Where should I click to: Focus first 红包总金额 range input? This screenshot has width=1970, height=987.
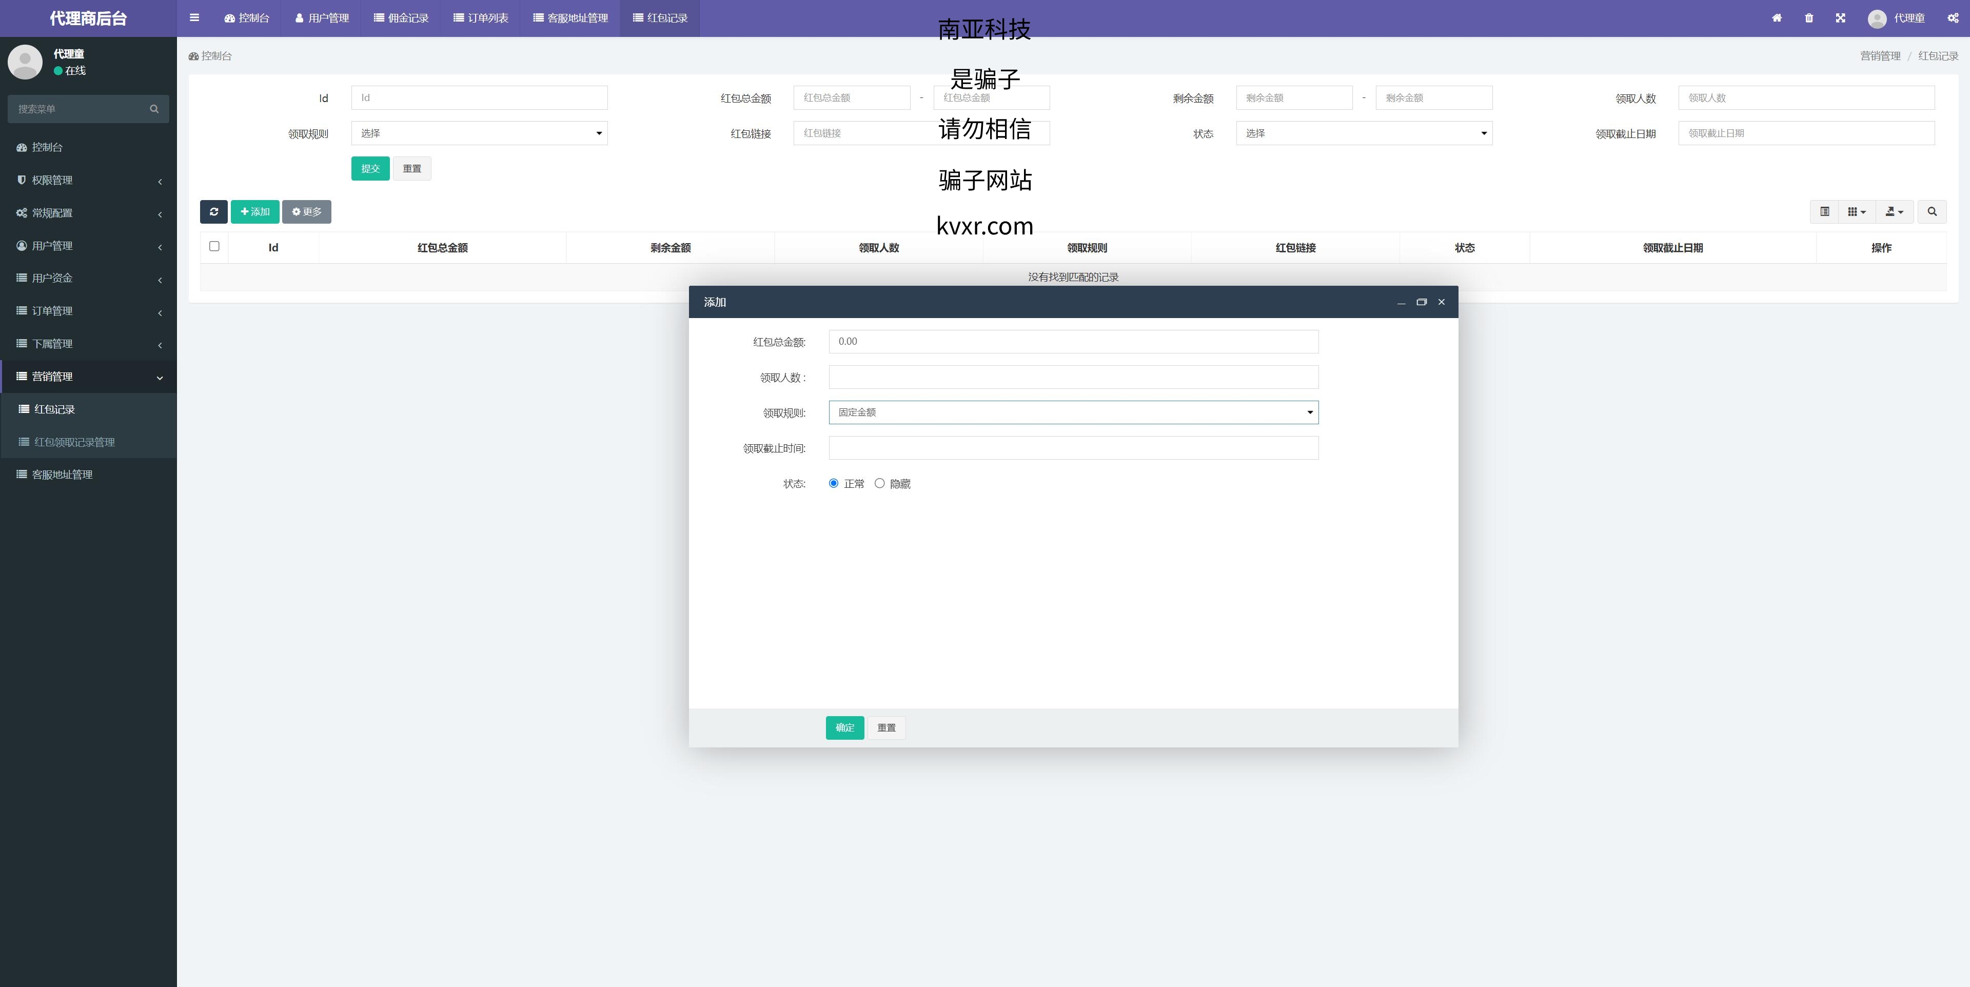[x=852, y=98]
